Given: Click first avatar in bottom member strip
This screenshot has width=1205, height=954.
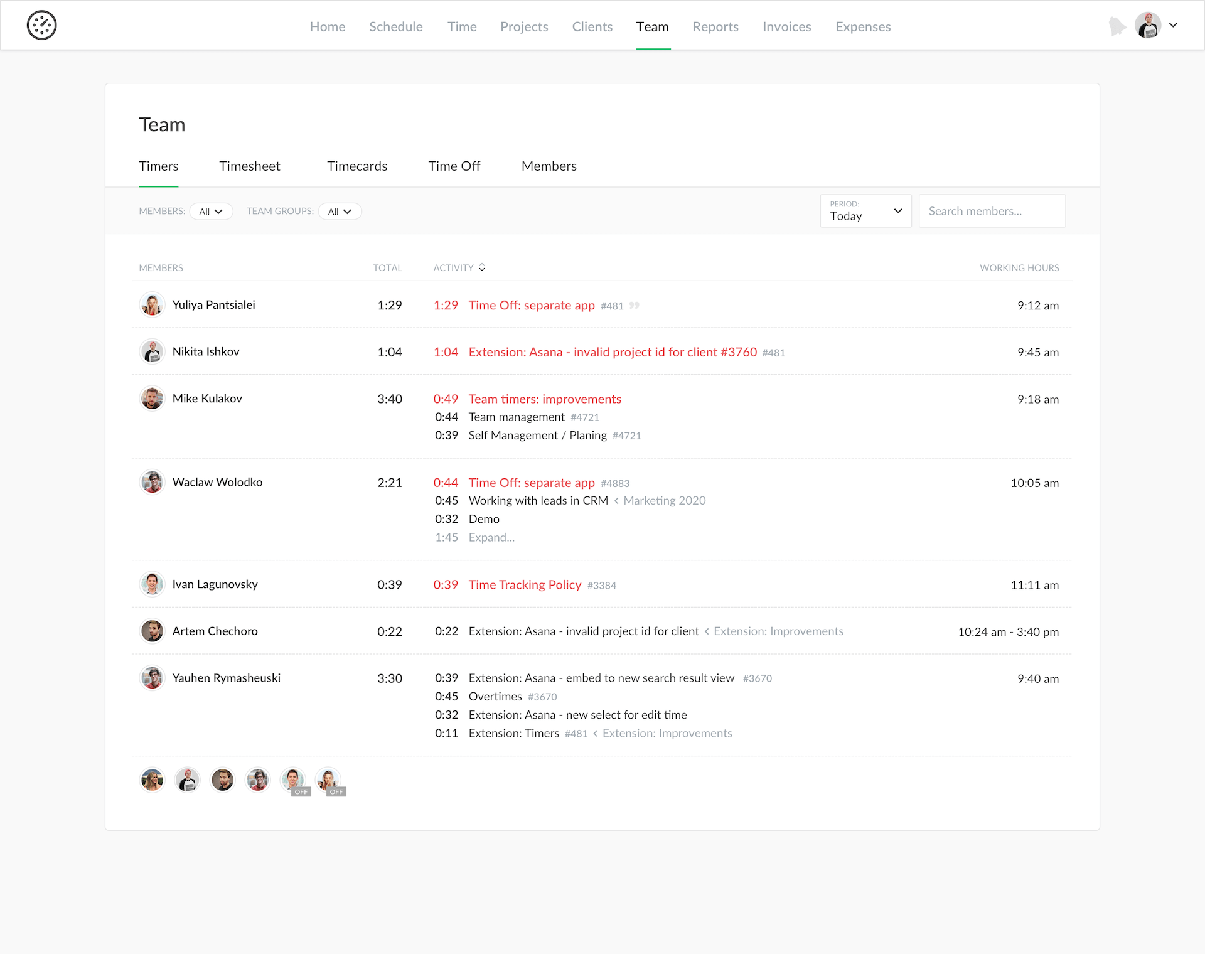Looking at the screenshot, I should coord(152,780).
